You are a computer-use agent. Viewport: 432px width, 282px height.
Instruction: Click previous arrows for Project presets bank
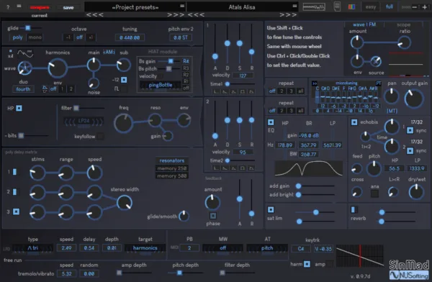click(x=95, y=15)
